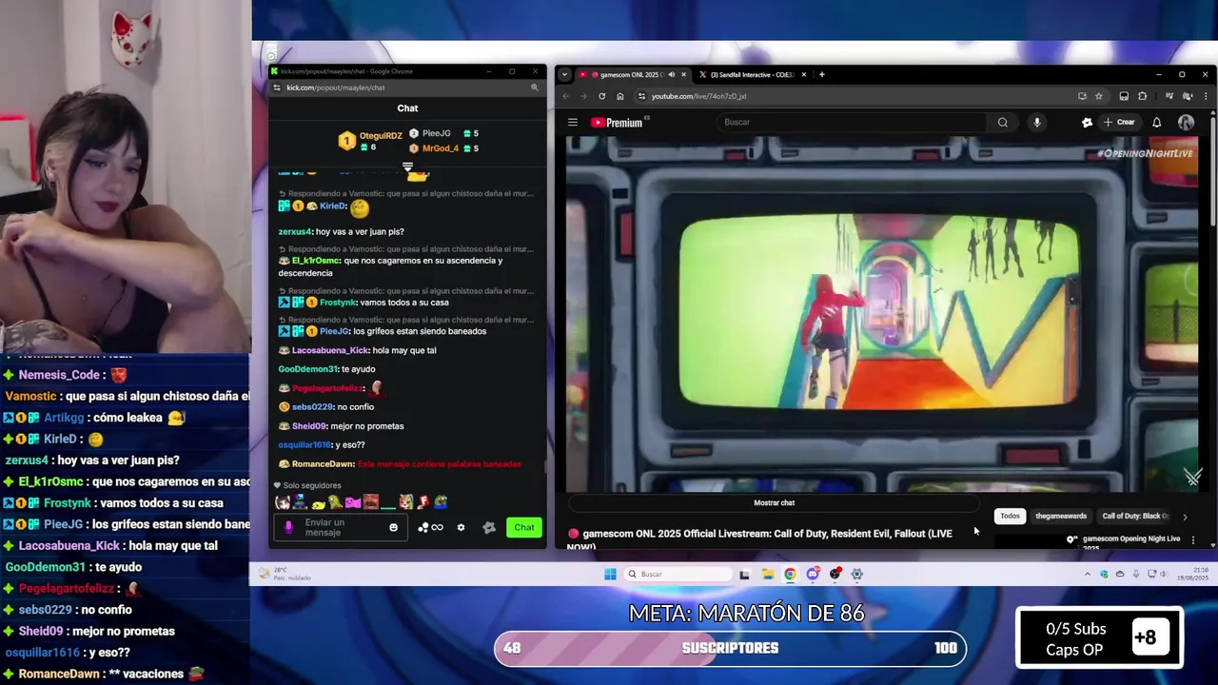Reload the YouTube page
This screenshot has width=1218, height=685.
coord(601,96)
